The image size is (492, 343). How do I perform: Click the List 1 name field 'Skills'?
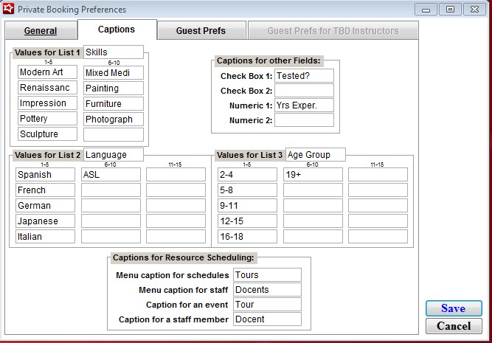113,52
